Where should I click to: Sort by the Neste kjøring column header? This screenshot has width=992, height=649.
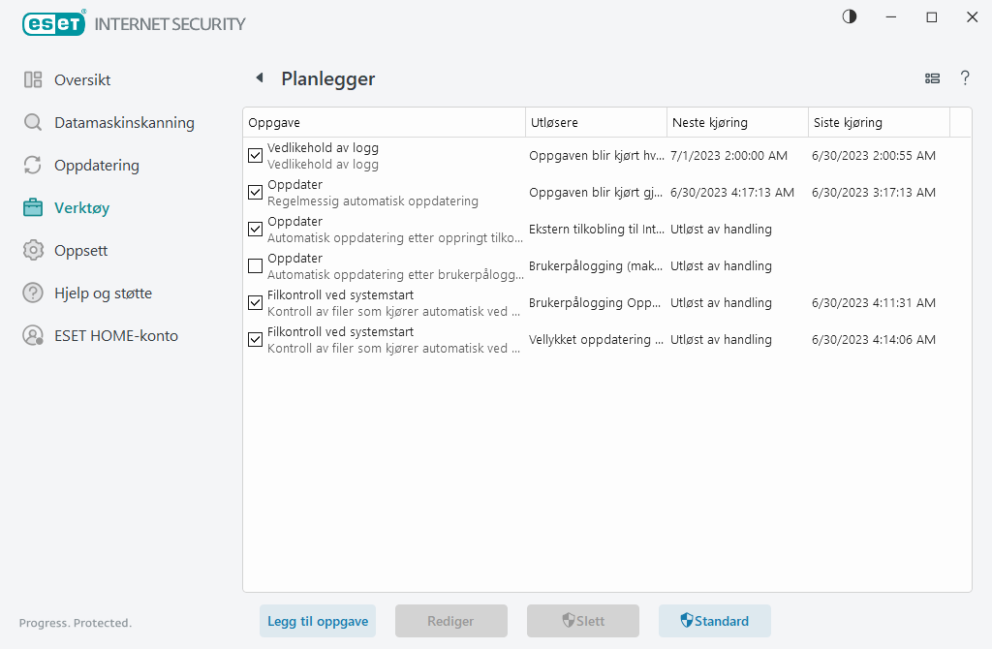(736, 123)
